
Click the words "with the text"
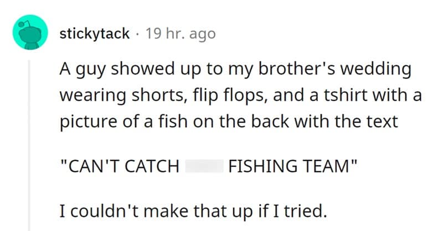click(x=354, y=120)
